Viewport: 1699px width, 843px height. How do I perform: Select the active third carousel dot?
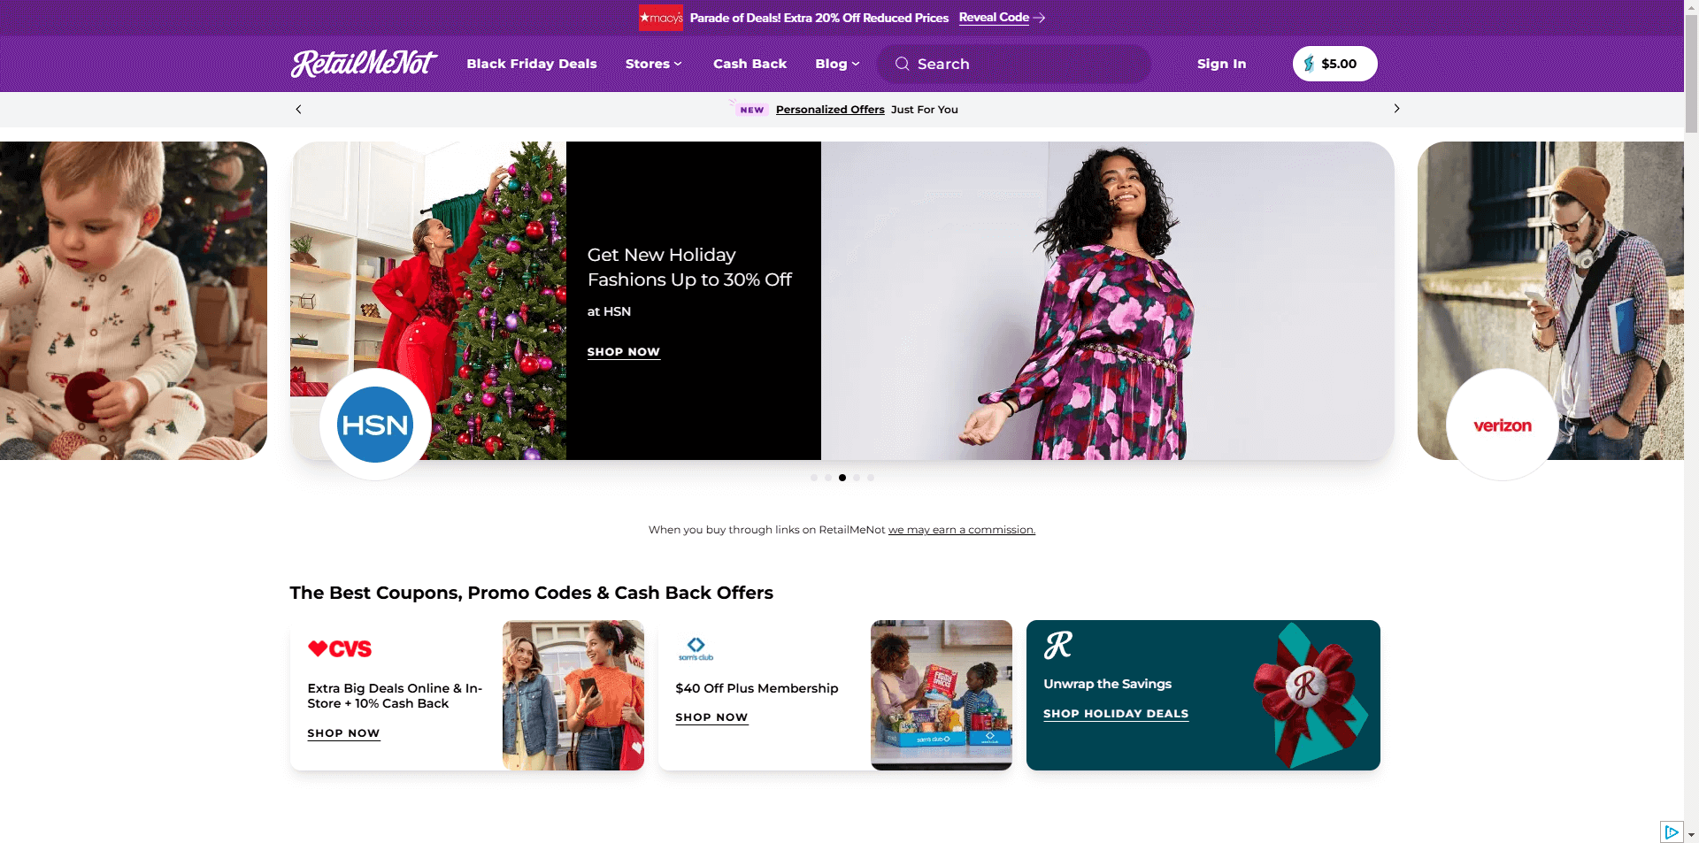(x=842, y=478)
